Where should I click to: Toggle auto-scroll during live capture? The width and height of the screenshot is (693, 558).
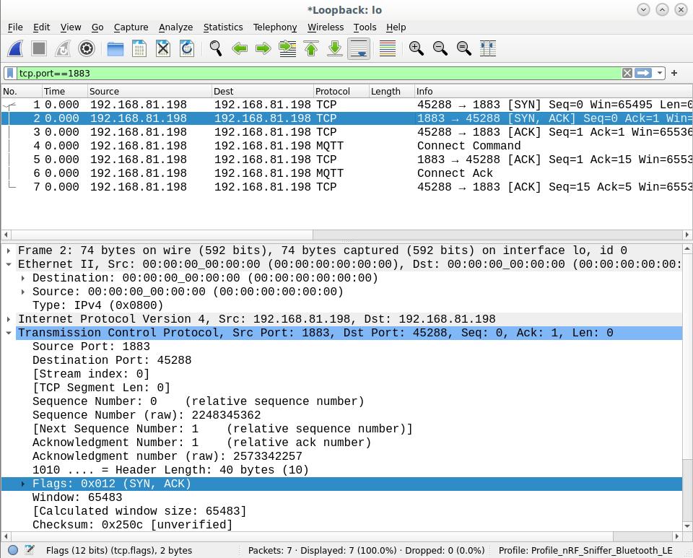coord(359,48)
